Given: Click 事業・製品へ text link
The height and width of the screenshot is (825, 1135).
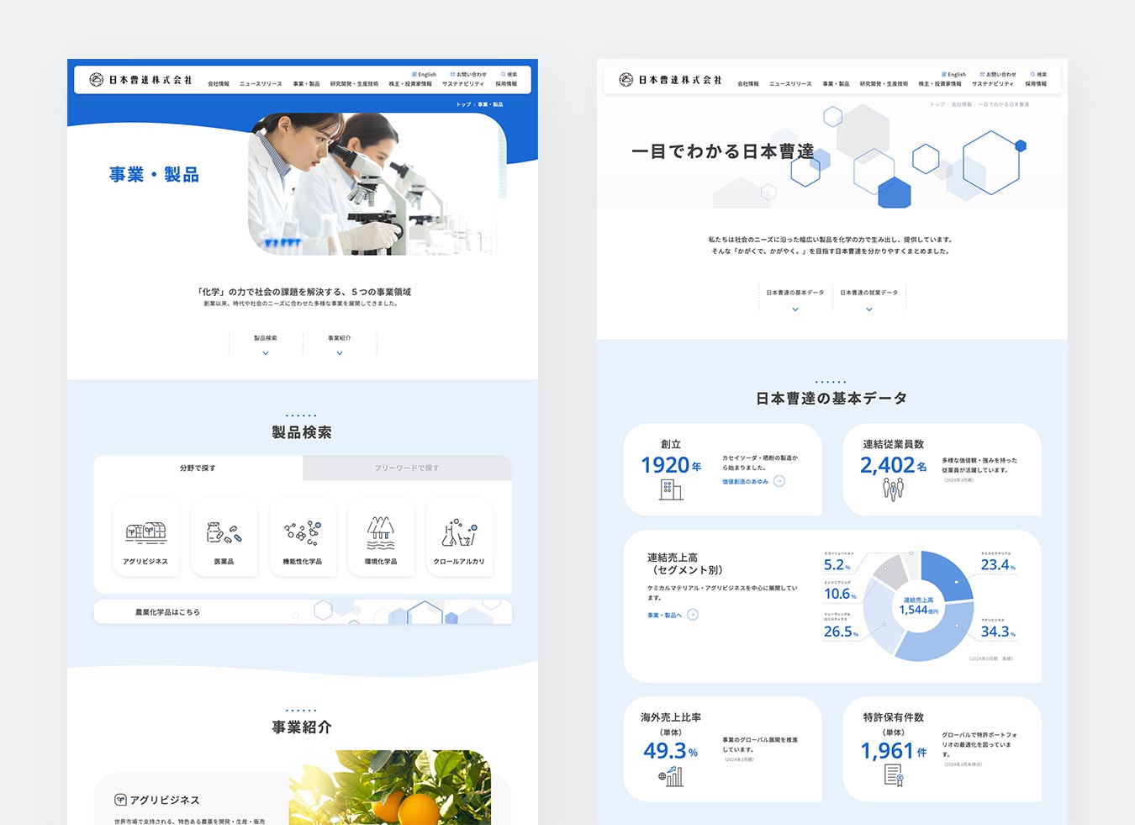Looking at the screenshot, I should coord(664,615).
